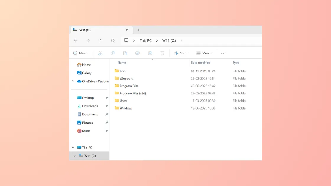Click the Copy icon
This screenshot has height=186, width=331.
click(x=113, y=53)
